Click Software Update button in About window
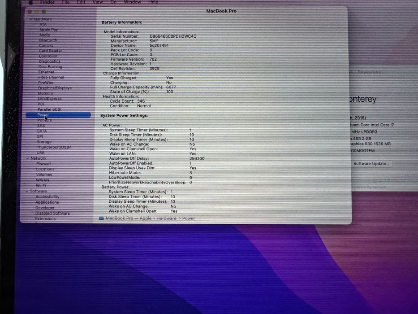 (x=371, y=164)
